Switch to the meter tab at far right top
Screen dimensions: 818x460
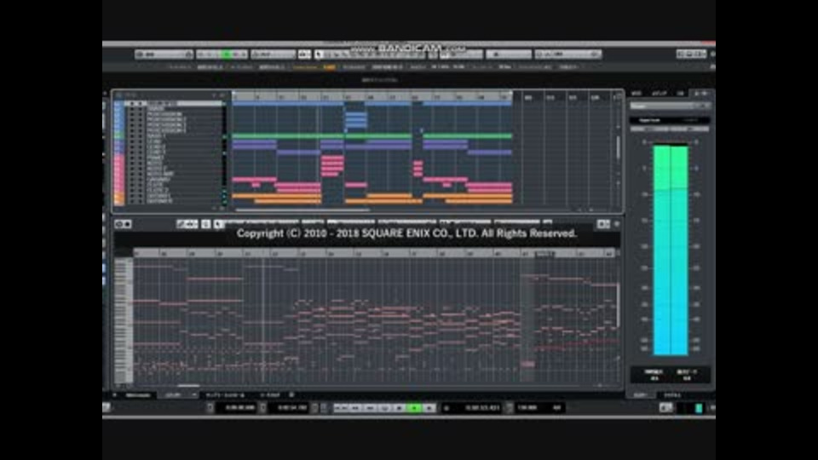[701, 94]
